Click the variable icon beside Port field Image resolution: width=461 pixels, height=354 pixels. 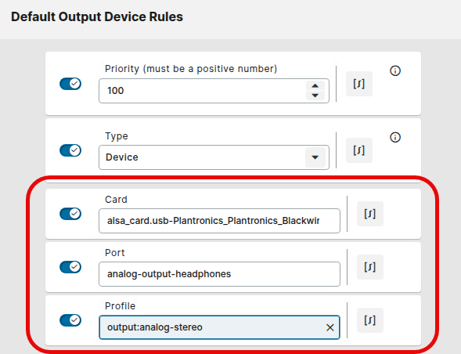(x=370, y=267)
